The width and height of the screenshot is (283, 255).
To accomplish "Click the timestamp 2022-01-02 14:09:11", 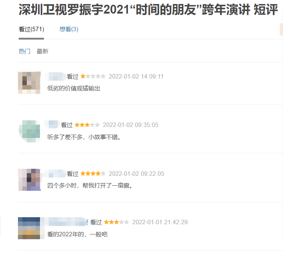I will pos(136,76).
